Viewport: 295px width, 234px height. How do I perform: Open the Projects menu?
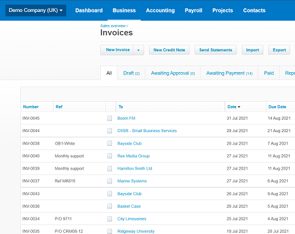click(x=223, y=10)
